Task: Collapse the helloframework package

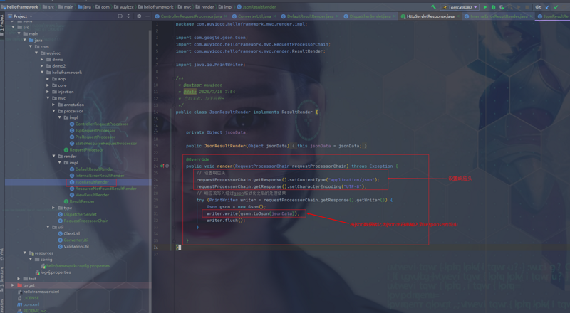Action: [x=42, y=73]
